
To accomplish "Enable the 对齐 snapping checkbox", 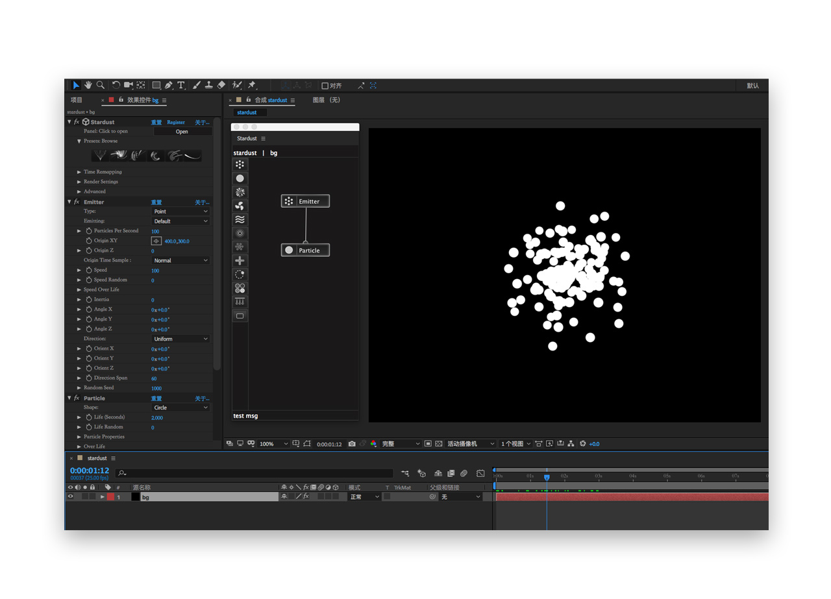I will [x=325, y=86].
